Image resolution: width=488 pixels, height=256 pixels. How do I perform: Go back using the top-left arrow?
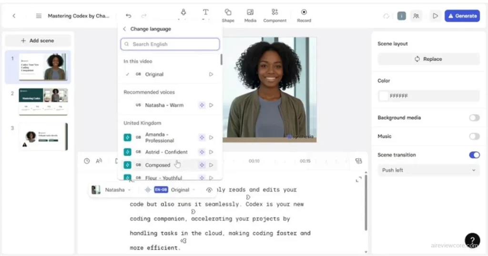14,16
